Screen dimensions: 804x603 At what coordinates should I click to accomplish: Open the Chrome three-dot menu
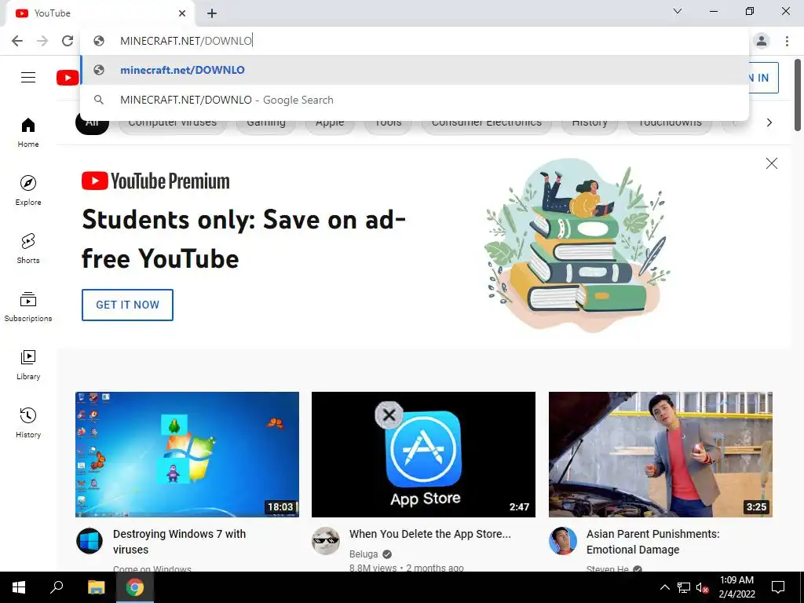(x=787, y=41)
